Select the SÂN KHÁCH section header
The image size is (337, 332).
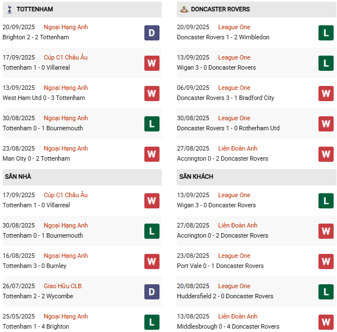pos(196,176)
